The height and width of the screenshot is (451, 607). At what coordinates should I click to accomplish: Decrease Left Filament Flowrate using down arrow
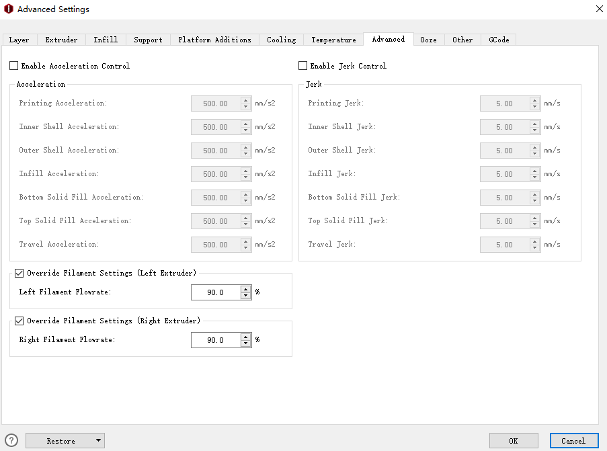tap(246, 296)
